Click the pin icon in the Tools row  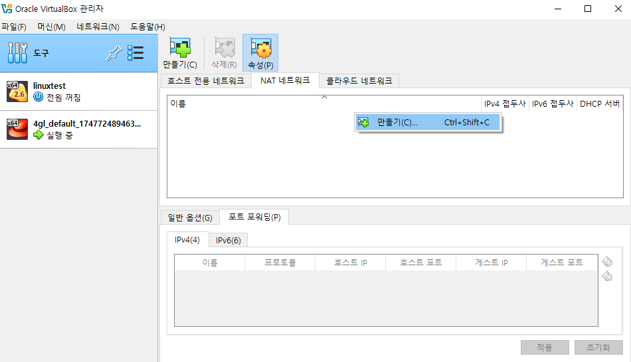tap(114, 52)
